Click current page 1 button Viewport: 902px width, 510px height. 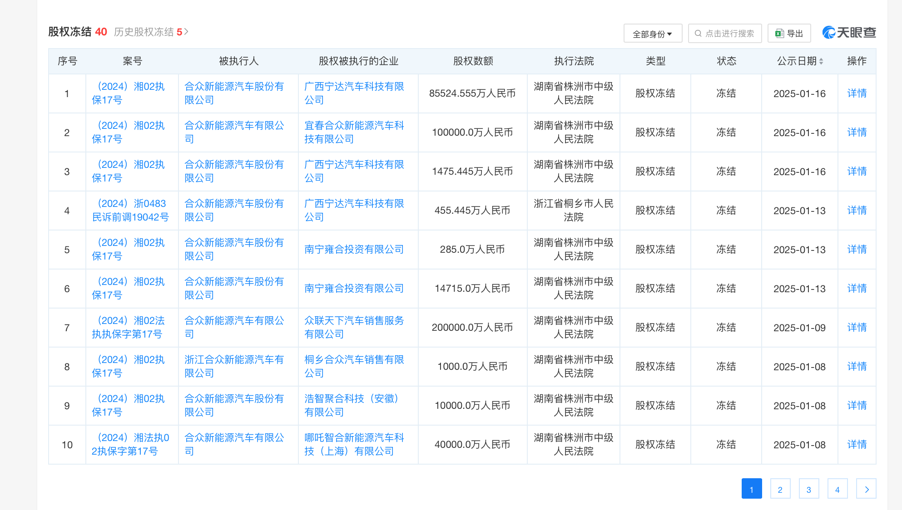(752, 489)
